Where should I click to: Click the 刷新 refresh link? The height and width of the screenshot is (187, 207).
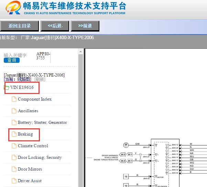point(40,79)
